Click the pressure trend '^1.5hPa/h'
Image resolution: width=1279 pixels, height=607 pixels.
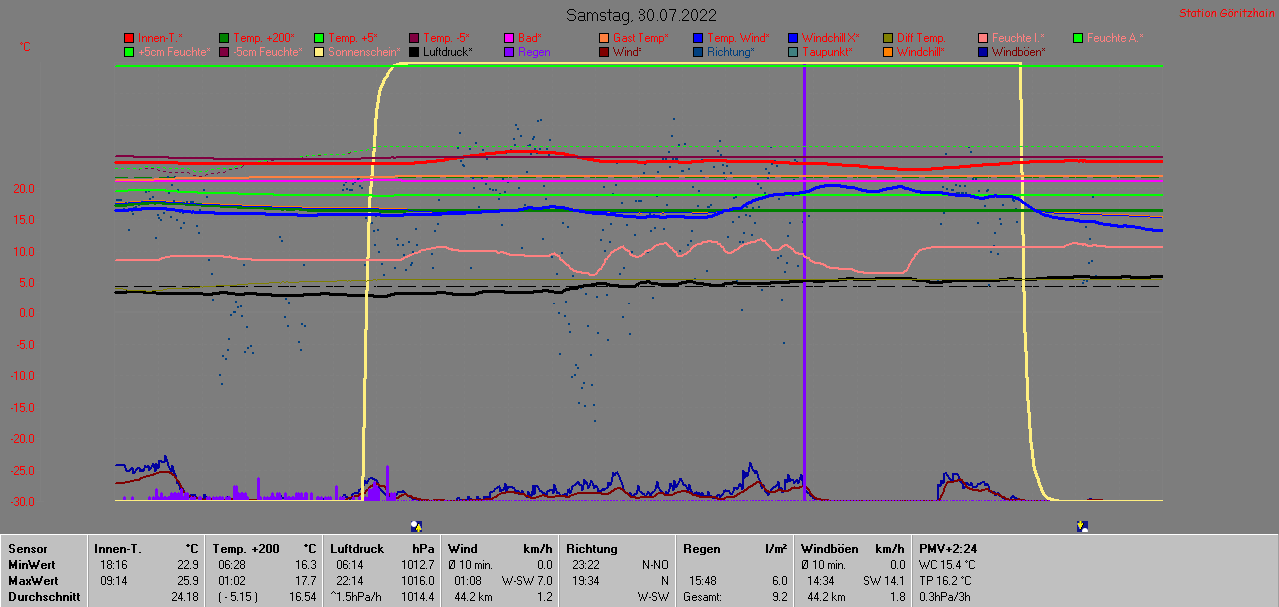tap(356, 597)
